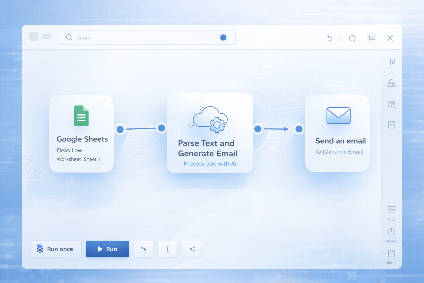Open the checklist panel in the right sidebar
This screenshot has height=283, width=424.
(391, 125)
